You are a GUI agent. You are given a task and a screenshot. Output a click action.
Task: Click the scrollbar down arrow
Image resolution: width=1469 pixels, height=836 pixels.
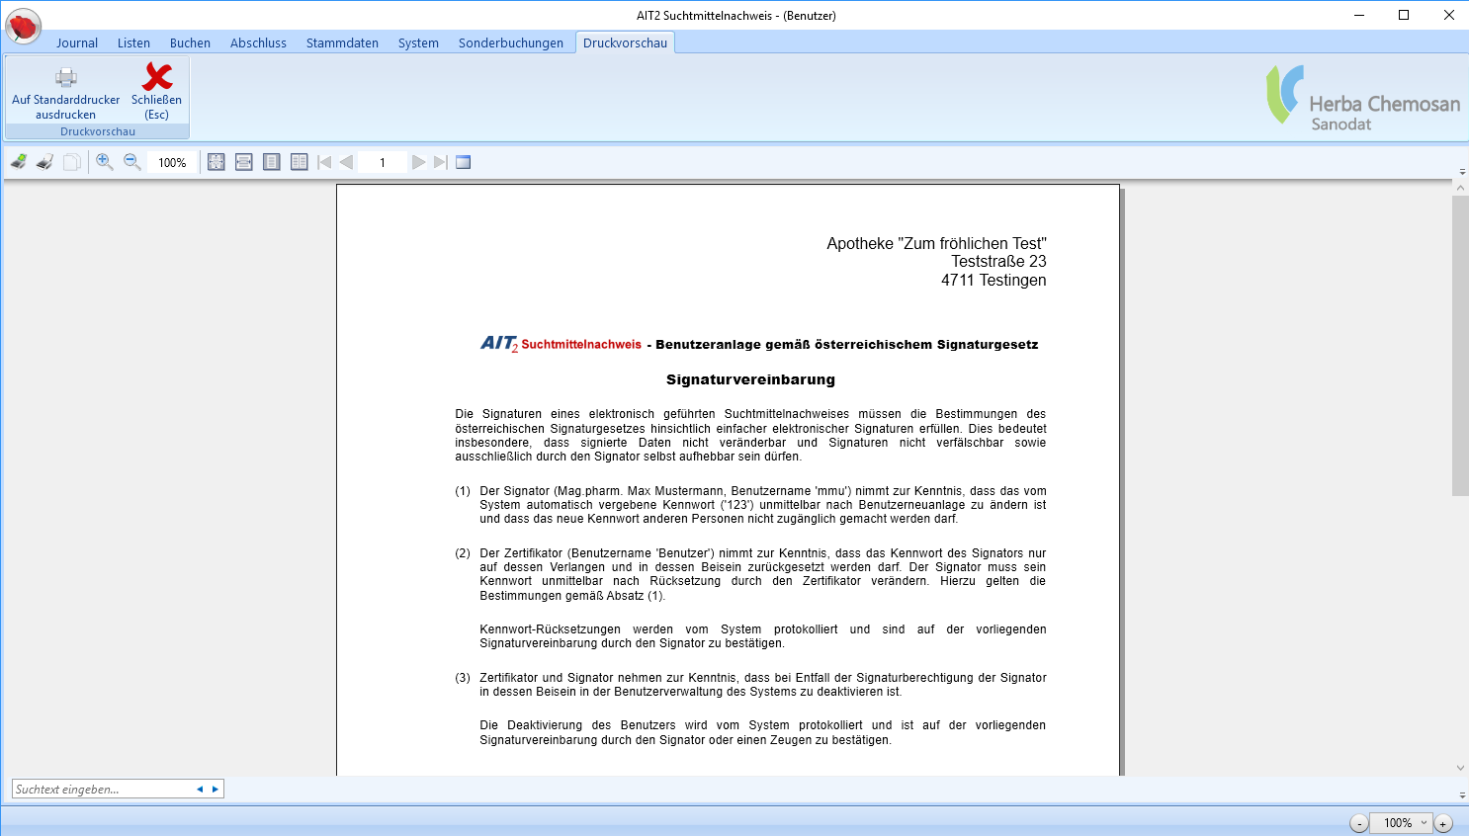1460,768
